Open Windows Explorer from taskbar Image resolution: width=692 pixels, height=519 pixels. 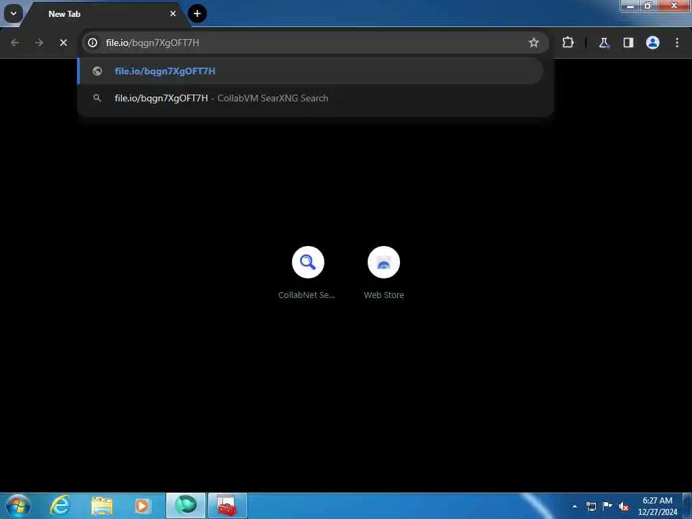pyautogui.click(x=102, y=505)
